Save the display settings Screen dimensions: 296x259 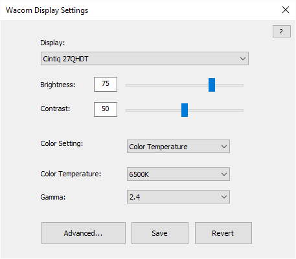point(160,233)
